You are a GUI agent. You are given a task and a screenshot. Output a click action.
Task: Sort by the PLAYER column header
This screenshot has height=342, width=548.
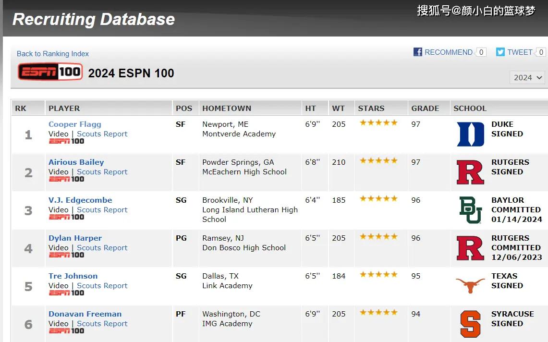click(x=64, y=109)
